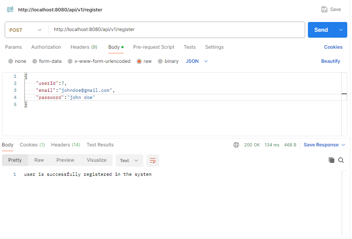Beautify the JSON request body
The height and width of the screenshot is (239, 352).
point(331,61)
